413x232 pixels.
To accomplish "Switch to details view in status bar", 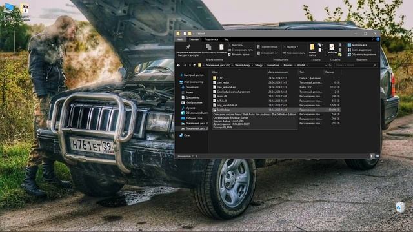I will 372,156.
